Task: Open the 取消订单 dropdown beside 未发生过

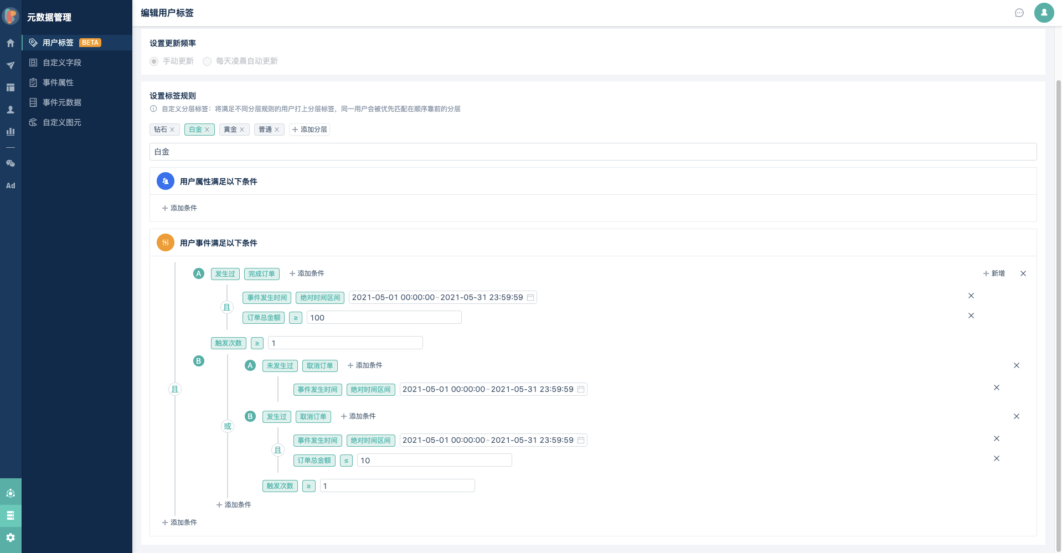Action: (x=320, y=366)
